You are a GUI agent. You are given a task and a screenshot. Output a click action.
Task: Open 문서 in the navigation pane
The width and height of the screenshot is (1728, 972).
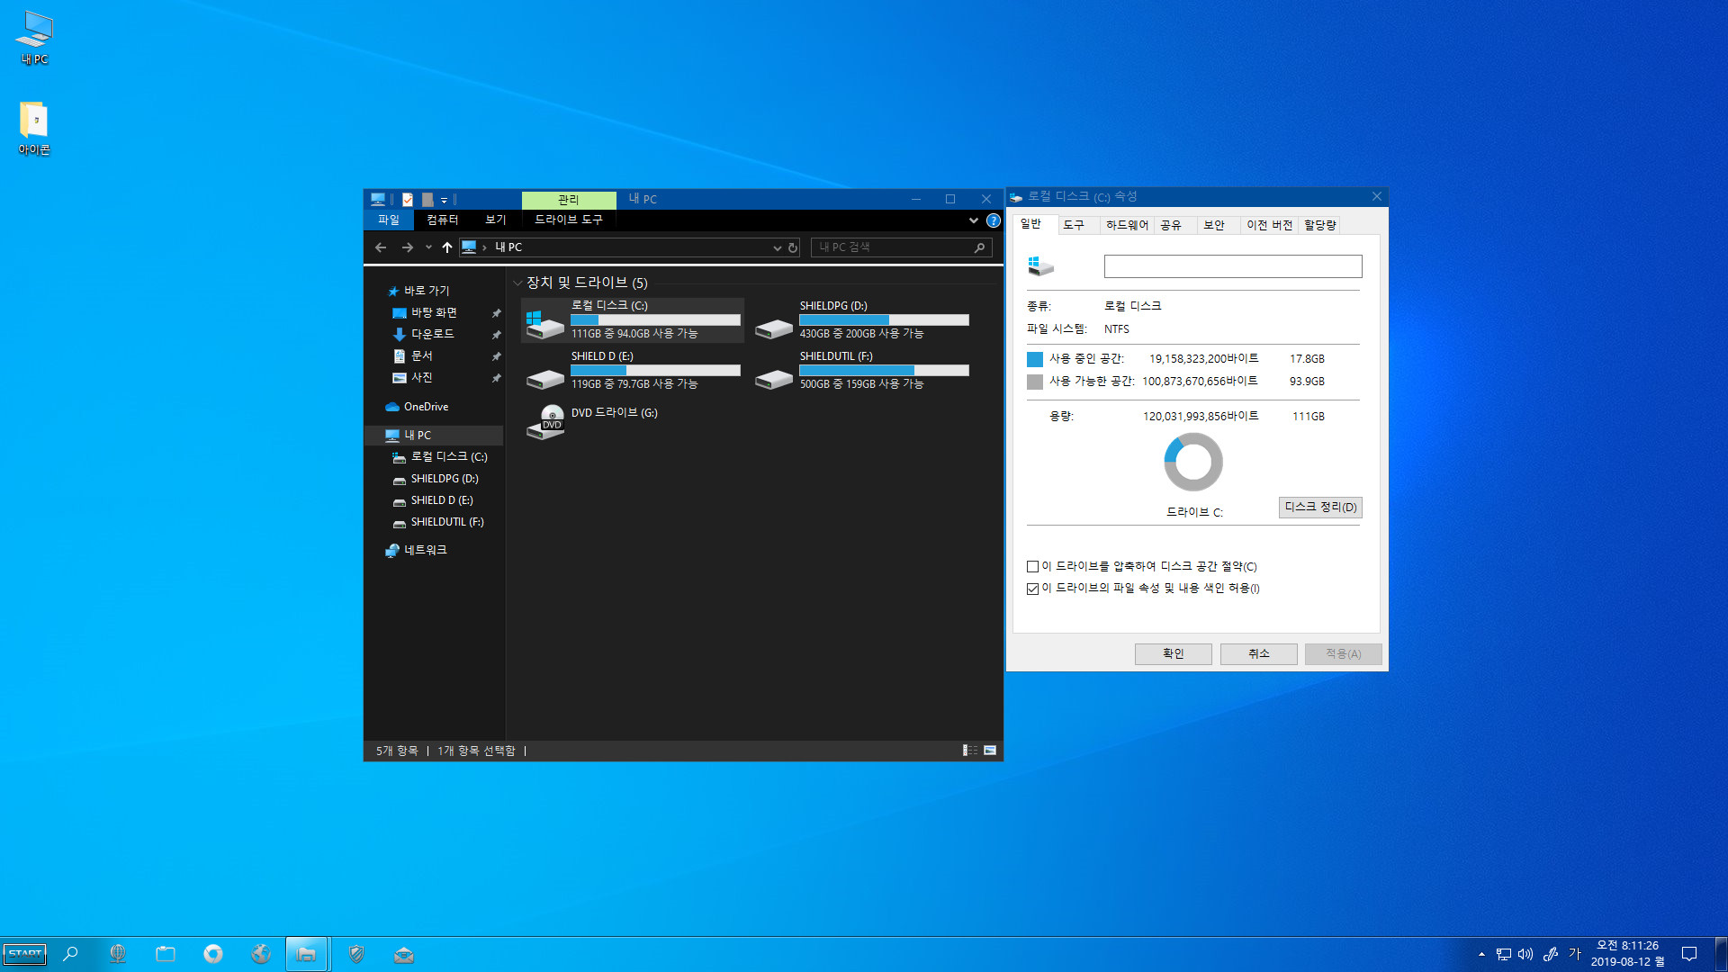[421, 355]
